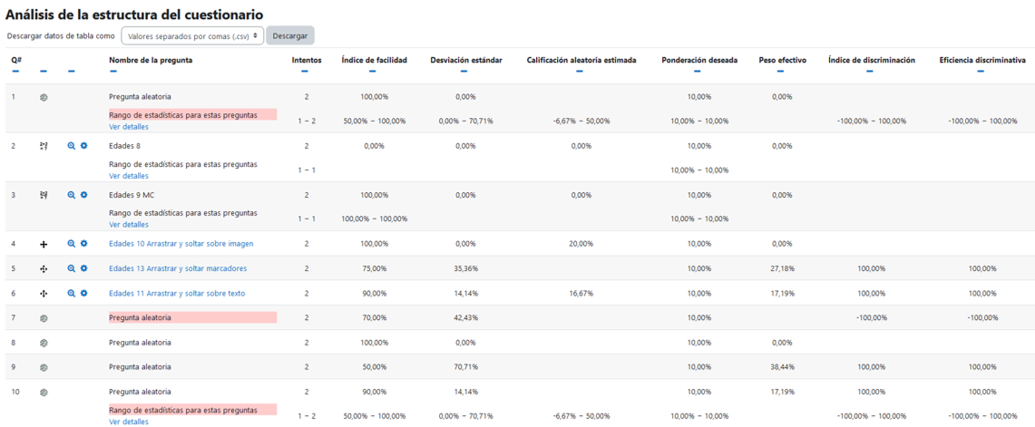
Task: Hide the Índice de facilidad column
Action: pyautogui.click(x=374, y=71)
